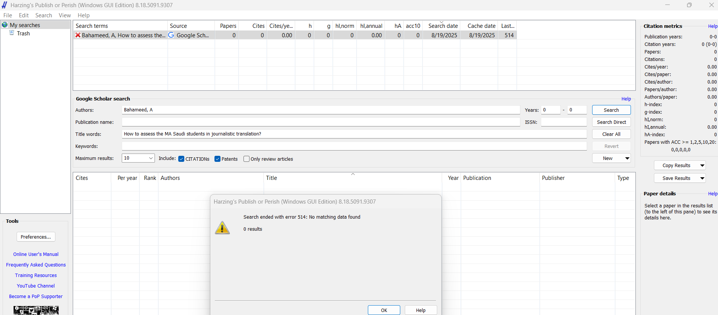Screen dimensions: 718x315
Task: Open the Search menu
Action: tap(44, 15)
